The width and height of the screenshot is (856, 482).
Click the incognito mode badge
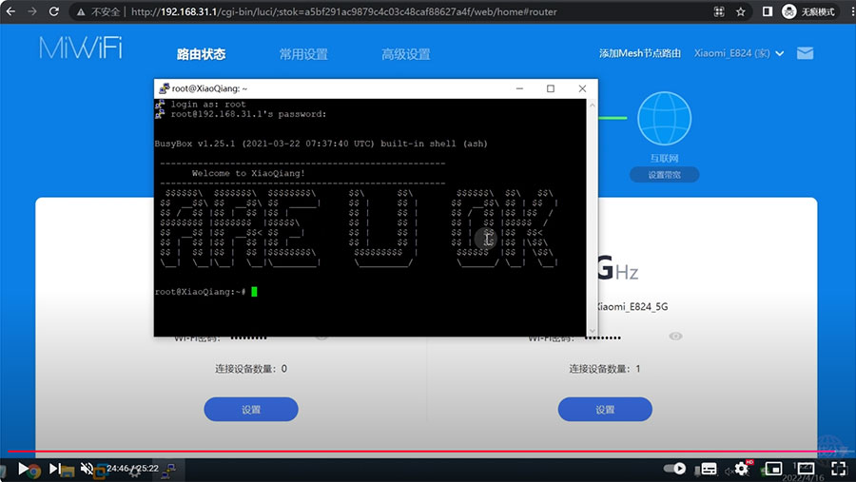coord(808,11)
